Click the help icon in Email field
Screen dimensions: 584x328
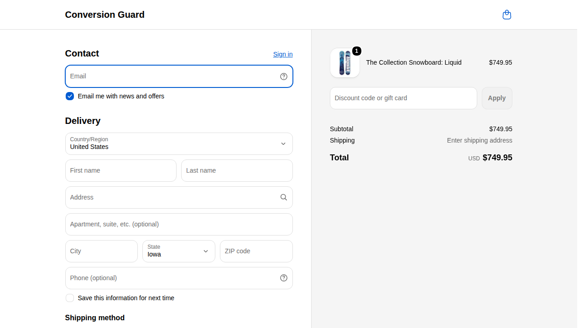point(284,77)
